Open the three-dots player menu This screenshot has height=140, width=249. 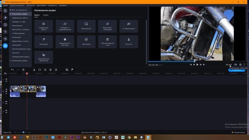(x=244, y=65)
